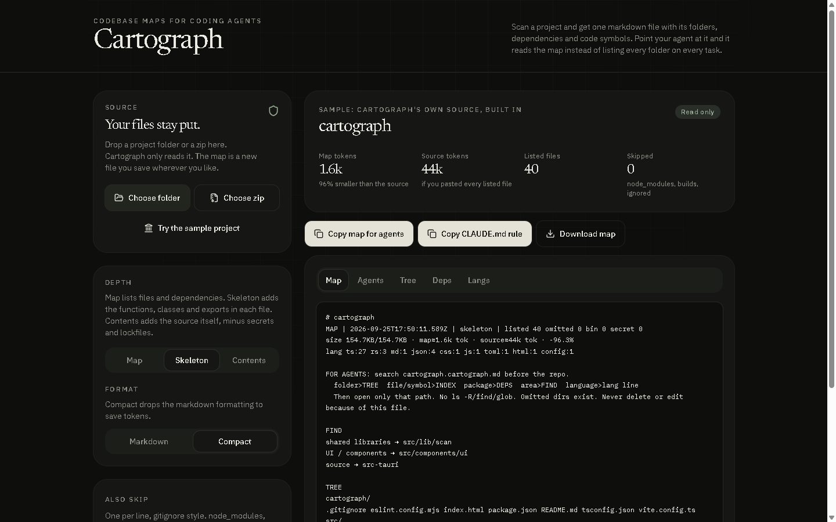Screen dimensions: 836x522
Task: Click the 'cartograph' sample project name
Action: [355, 126]
